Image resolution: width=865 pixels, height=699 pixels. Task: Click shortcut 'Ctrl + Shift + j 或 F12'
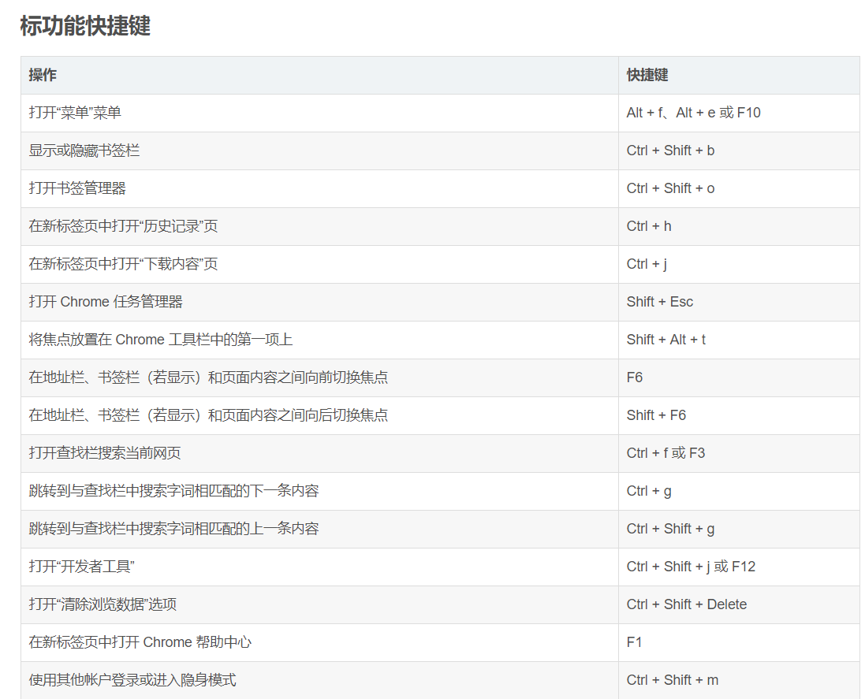point(691,567)
